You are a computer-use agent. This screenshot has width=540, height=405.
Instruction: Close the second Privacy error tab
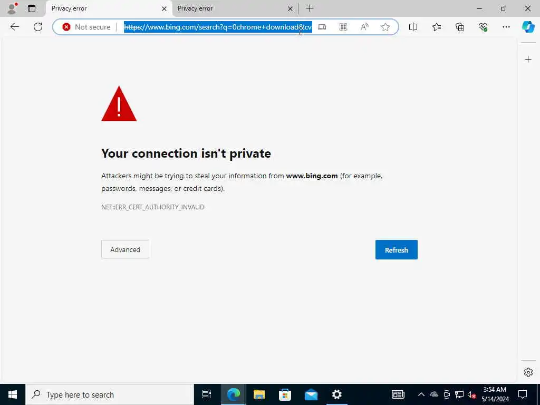pos(290,8)
